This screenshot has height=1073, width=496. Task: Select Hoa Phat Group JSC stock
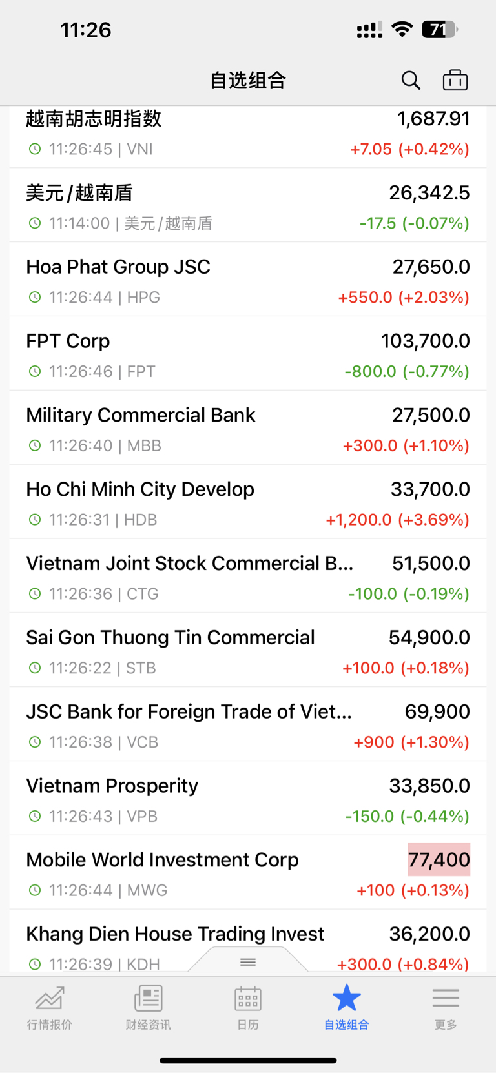point(248,280)
